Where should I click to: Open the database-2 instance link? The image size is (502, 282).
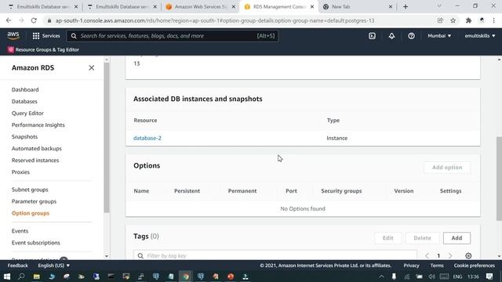coord(147,138)
